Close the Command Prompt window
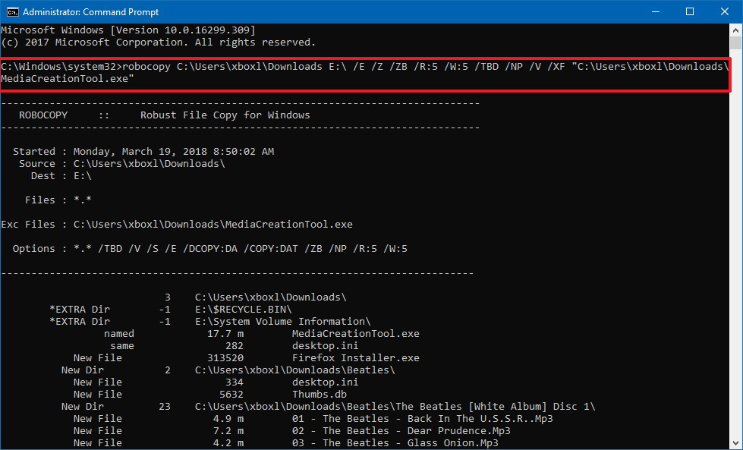This screenshot has width=743, height=450. point(725,12)
